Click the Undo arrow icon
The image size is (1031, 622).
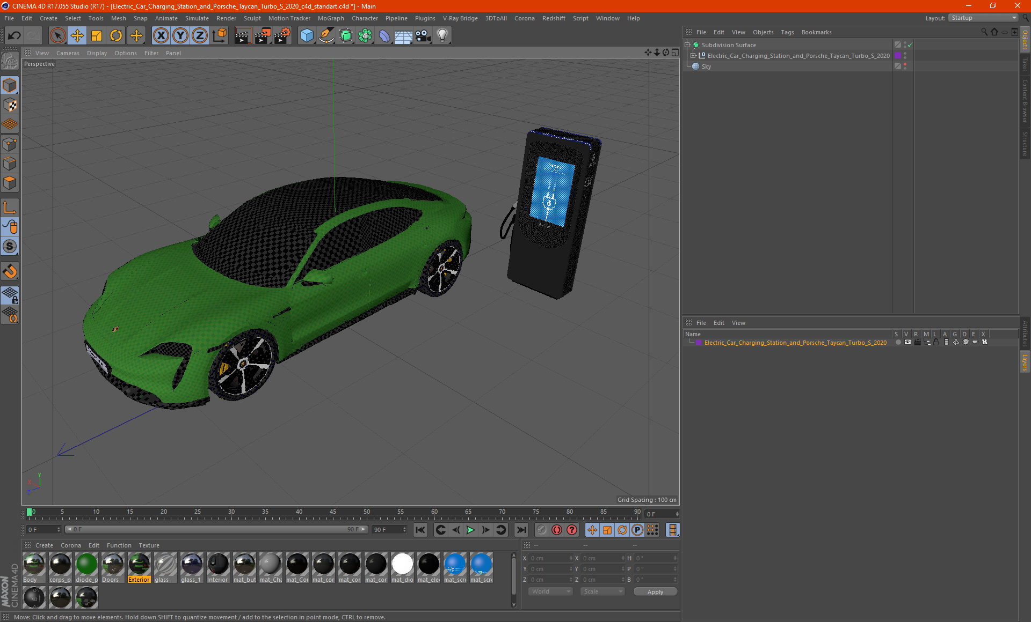tap(14, 35)
